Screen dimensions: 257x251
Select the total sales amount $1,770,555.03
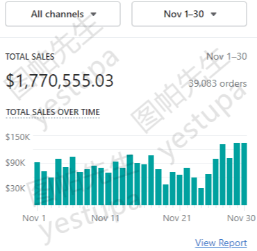60,80
